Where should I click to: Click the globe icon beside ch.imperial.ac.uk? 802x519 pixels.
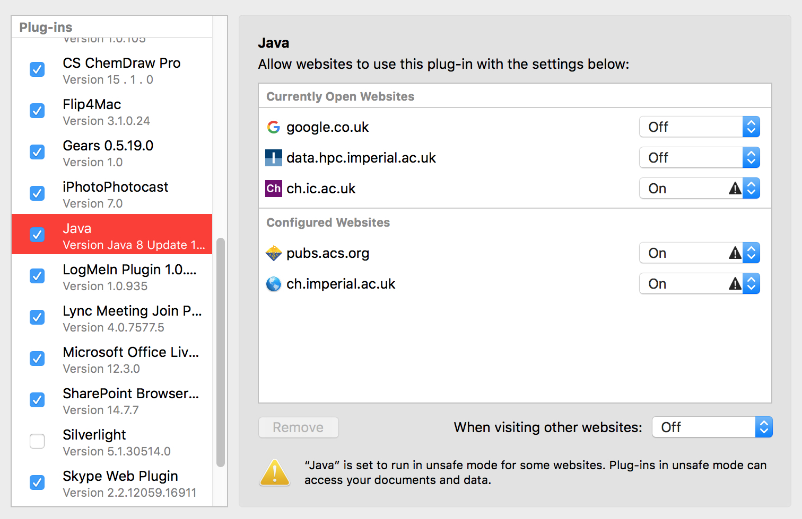coord(273,284)
